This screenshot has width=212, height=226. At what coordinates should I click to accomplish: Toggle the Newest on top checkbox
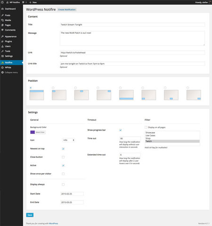click(x=63, y=148)
